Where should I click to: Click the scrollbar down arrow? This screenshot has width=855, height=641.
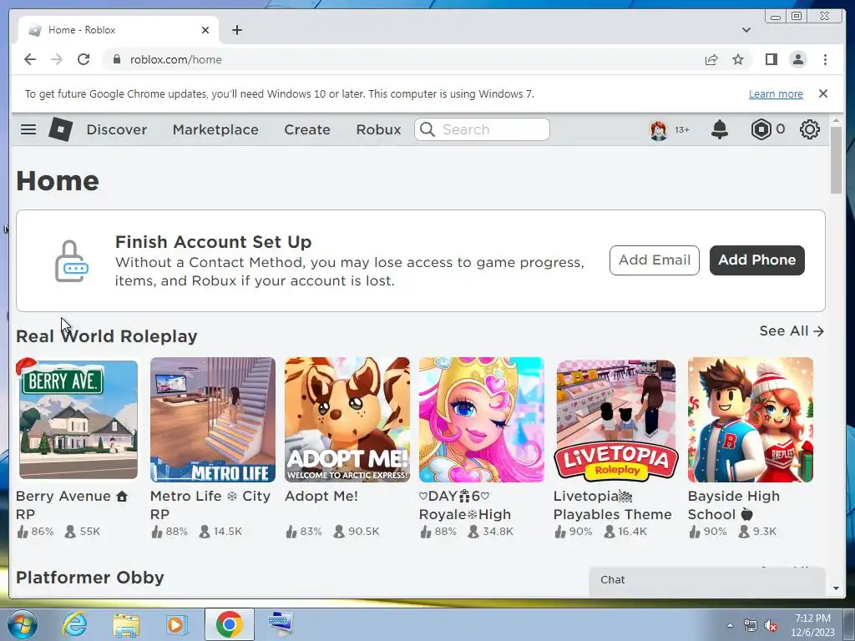(836, 588)
